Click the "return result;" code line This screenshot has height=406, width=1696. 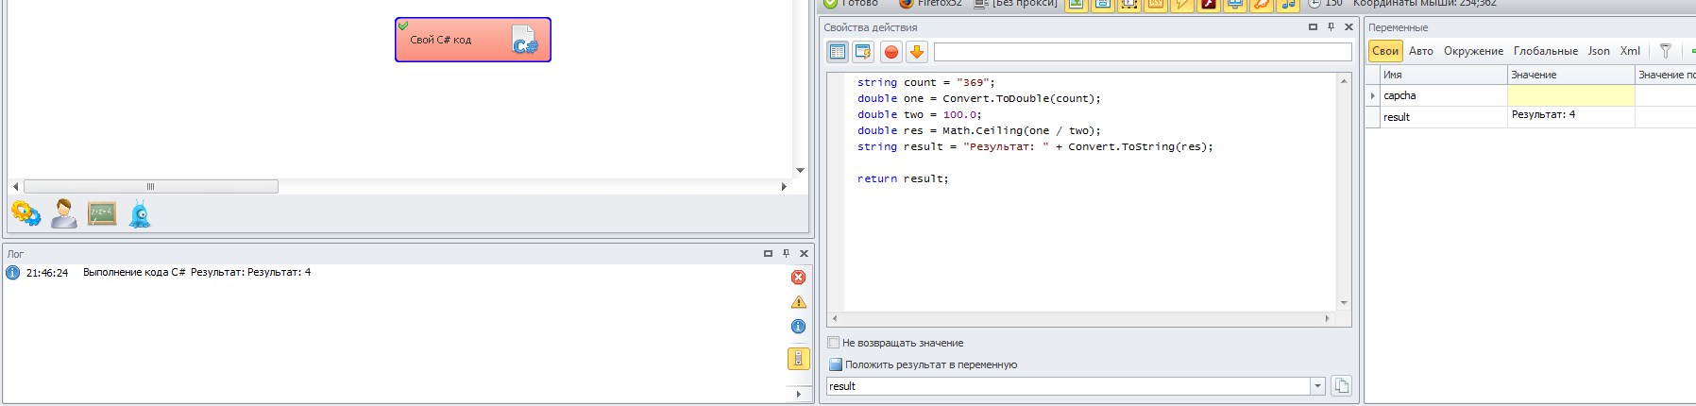(x=903, y=178)
